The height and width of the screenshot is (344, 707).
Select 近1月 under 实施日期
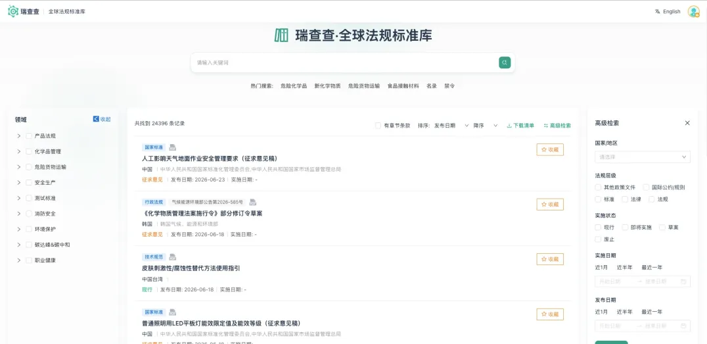point(601,267)
